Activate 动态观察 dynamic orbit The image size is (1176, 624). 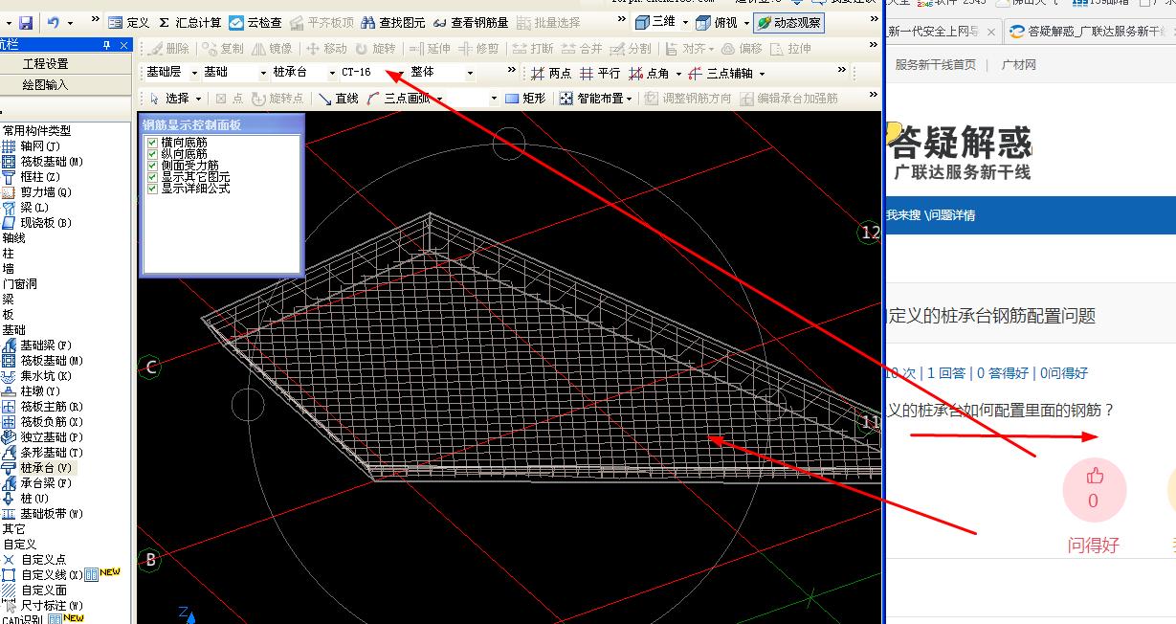[x=788, y=22]
